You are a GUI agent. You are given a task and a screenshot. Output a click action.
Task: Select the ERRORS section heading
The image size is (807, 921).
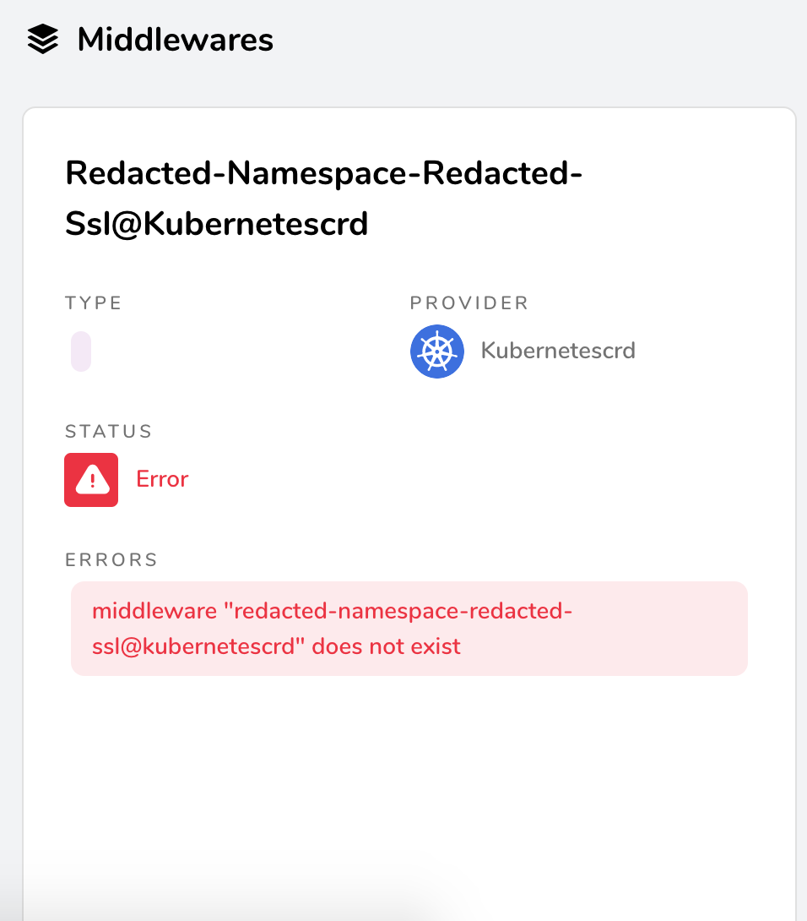tap(111, 559)
